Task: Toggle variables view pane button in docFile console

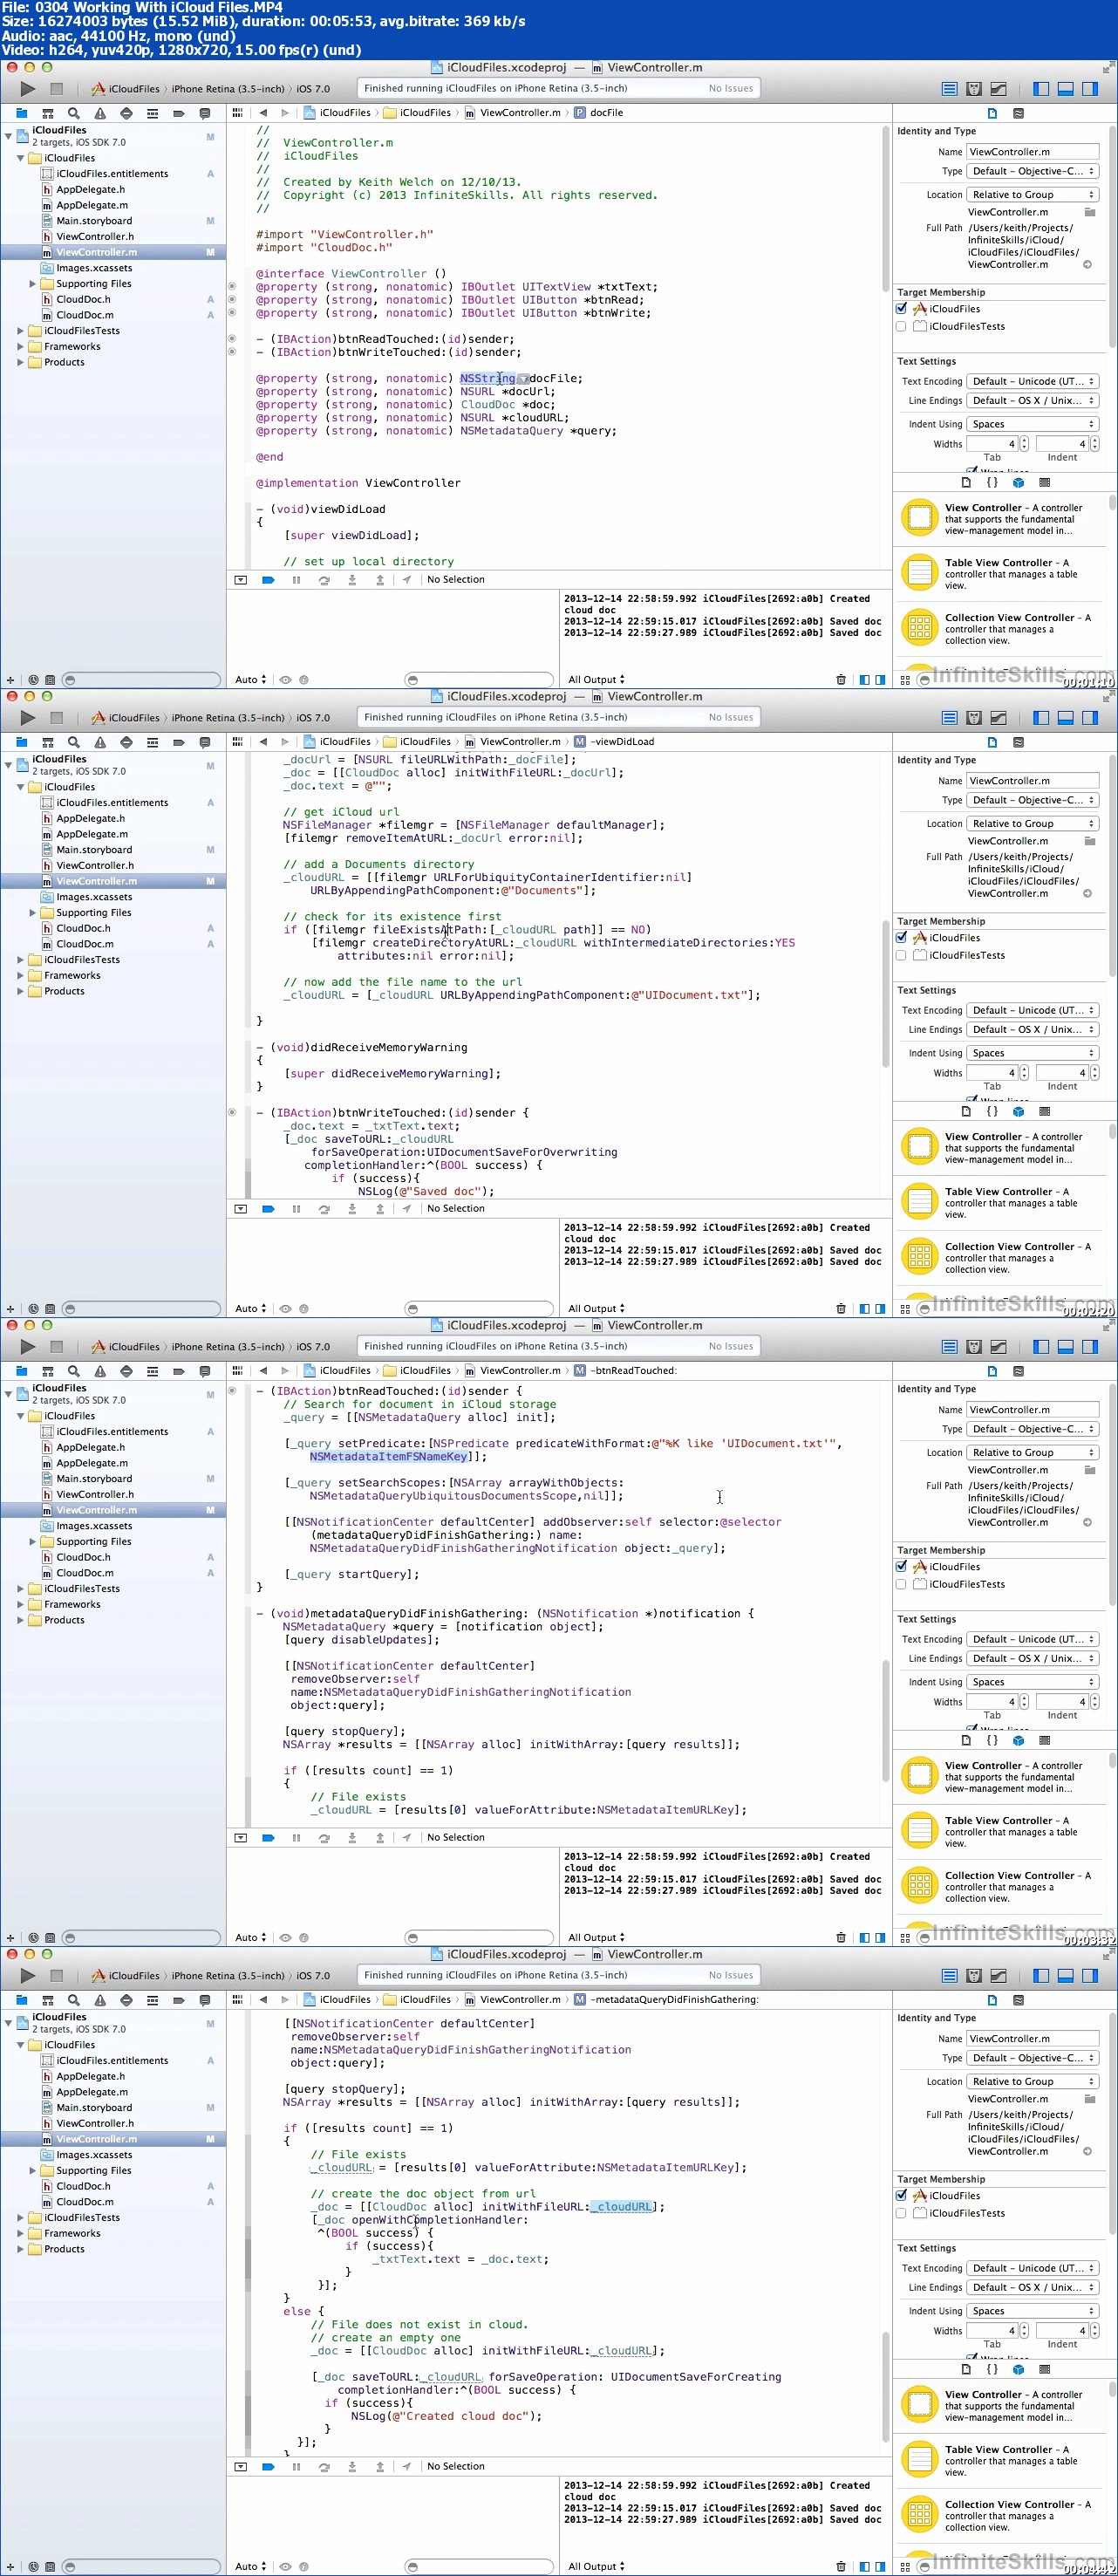Action: pyautogui.click(x=864, y=680)
